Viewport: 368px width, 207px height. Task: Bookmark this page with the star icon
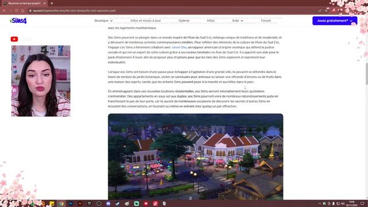click(x=326, y=10)
